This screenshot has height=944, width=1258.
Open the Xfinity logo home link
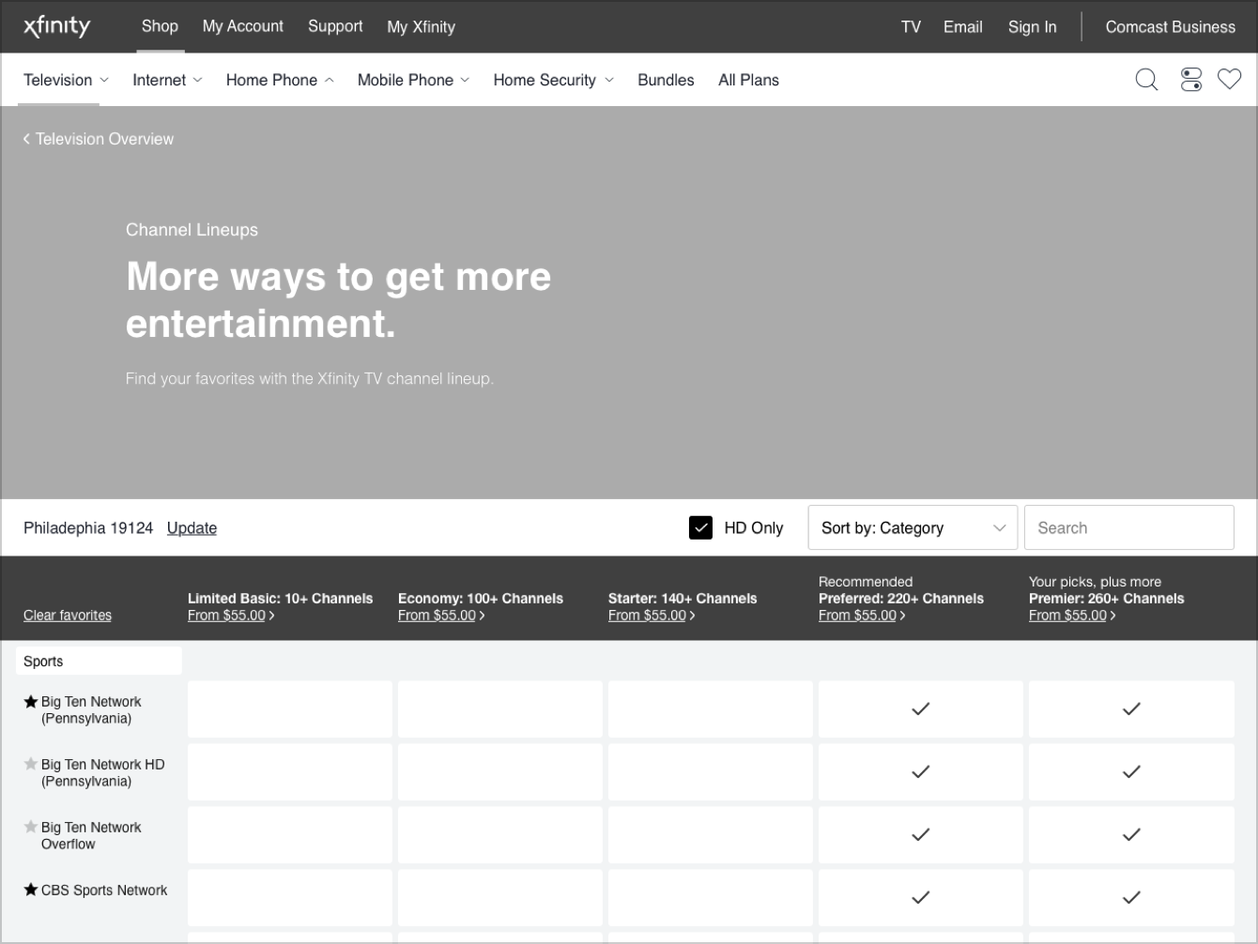[x=57, y=26]
